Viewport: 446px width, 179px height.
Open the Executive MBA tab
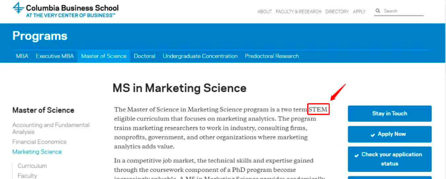coord(54,56)
